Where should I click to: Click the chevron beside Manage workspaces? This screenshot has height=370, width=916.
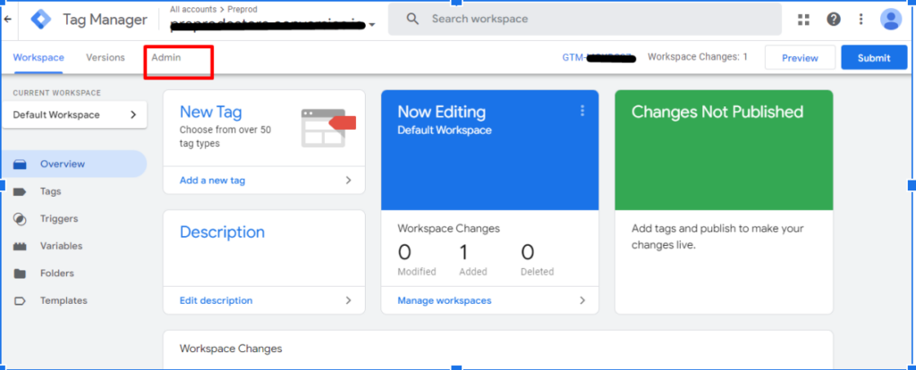click(581, 300)
